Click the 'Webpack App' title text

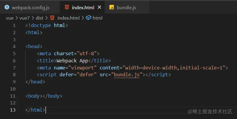click(72, 61)
